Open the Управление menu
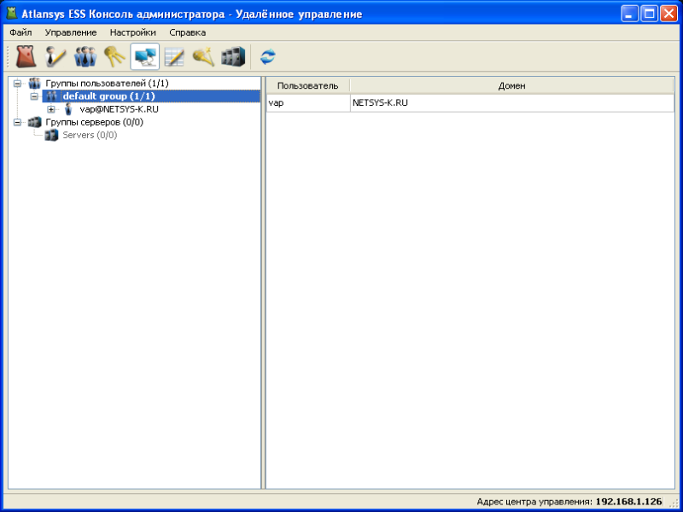The width and height of the screenshot is (683, 512). coord(71,32)
